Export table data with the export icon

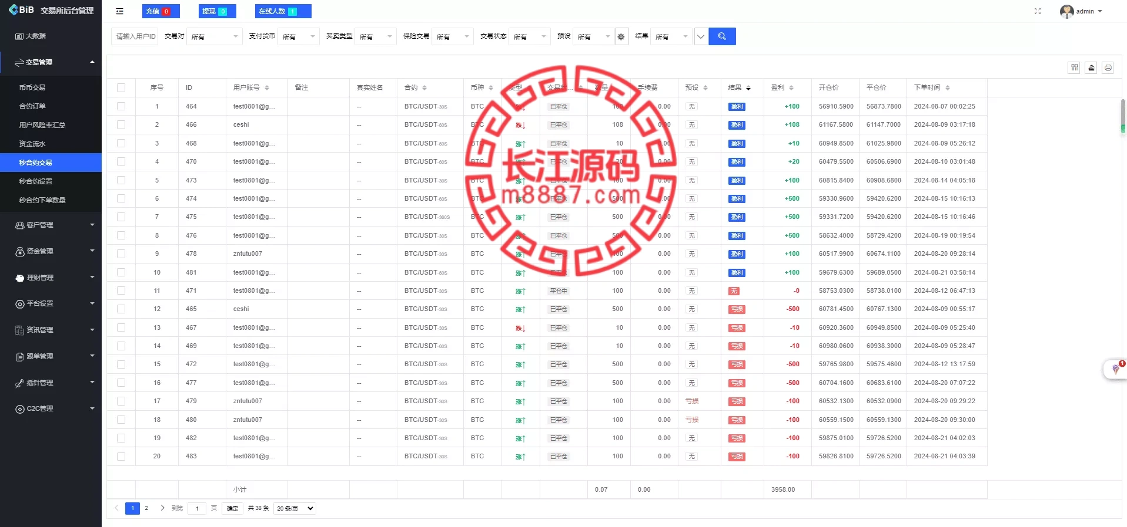coord(1091,67)
